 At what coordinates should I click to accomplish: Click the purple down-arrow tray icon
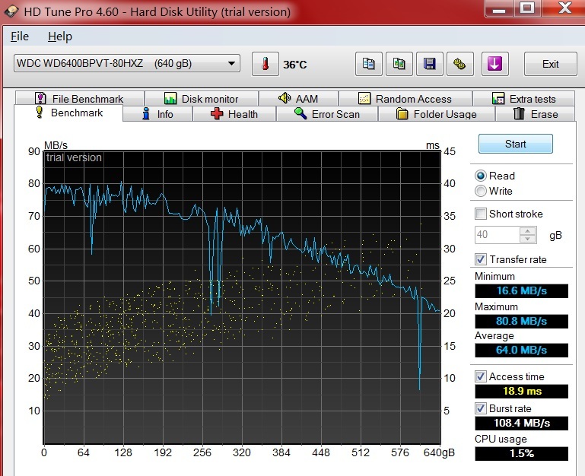(x=494, y=64)
